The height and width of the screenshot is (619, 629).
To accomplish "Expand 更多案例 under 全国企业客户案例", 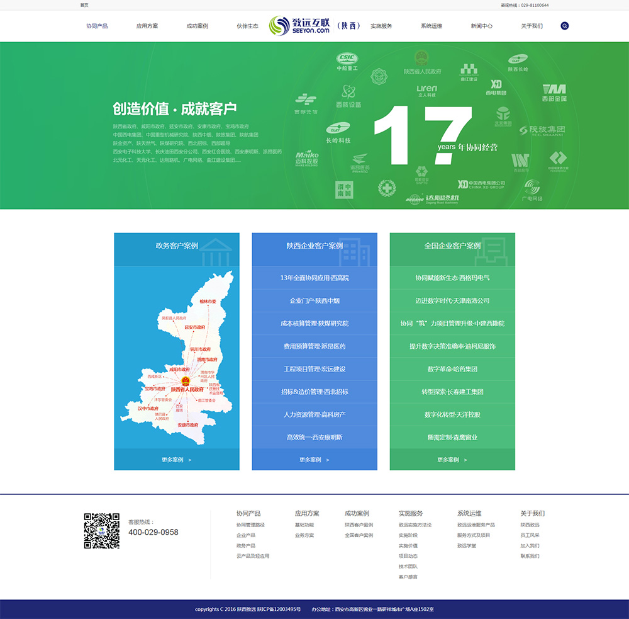I will (452, 460).
